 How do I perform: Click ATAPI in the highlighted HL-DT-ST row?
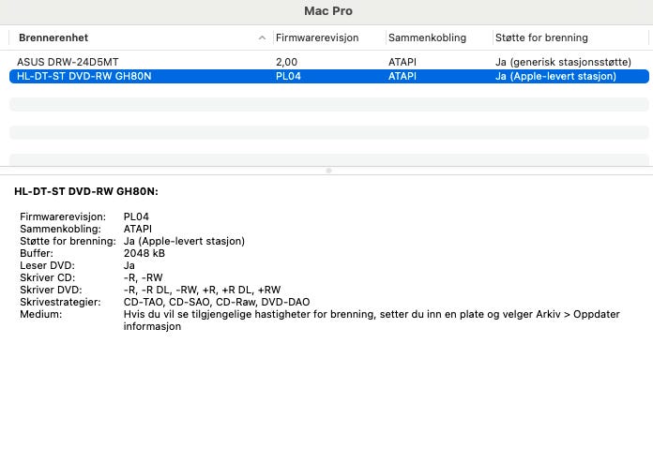[402, 76]
